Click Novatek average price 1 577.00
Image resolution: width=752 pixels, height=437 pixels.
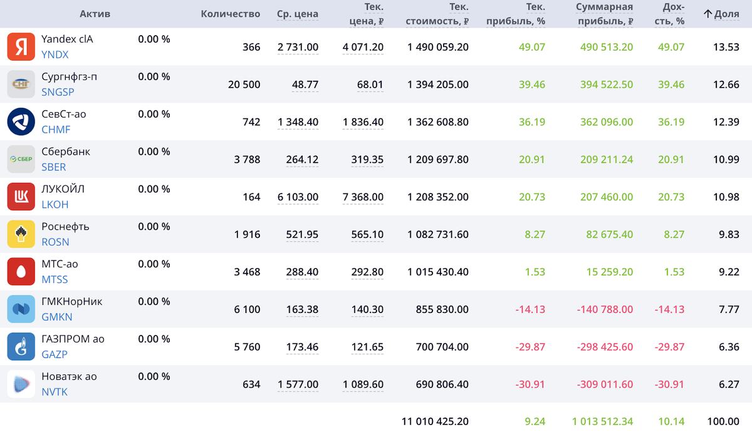pyautogui.click(x=298, y=384)
